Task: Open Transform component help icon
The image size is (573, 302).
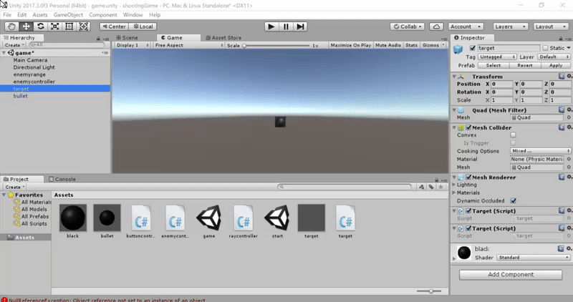Action: pyautogui.click(x=562, y=77)
